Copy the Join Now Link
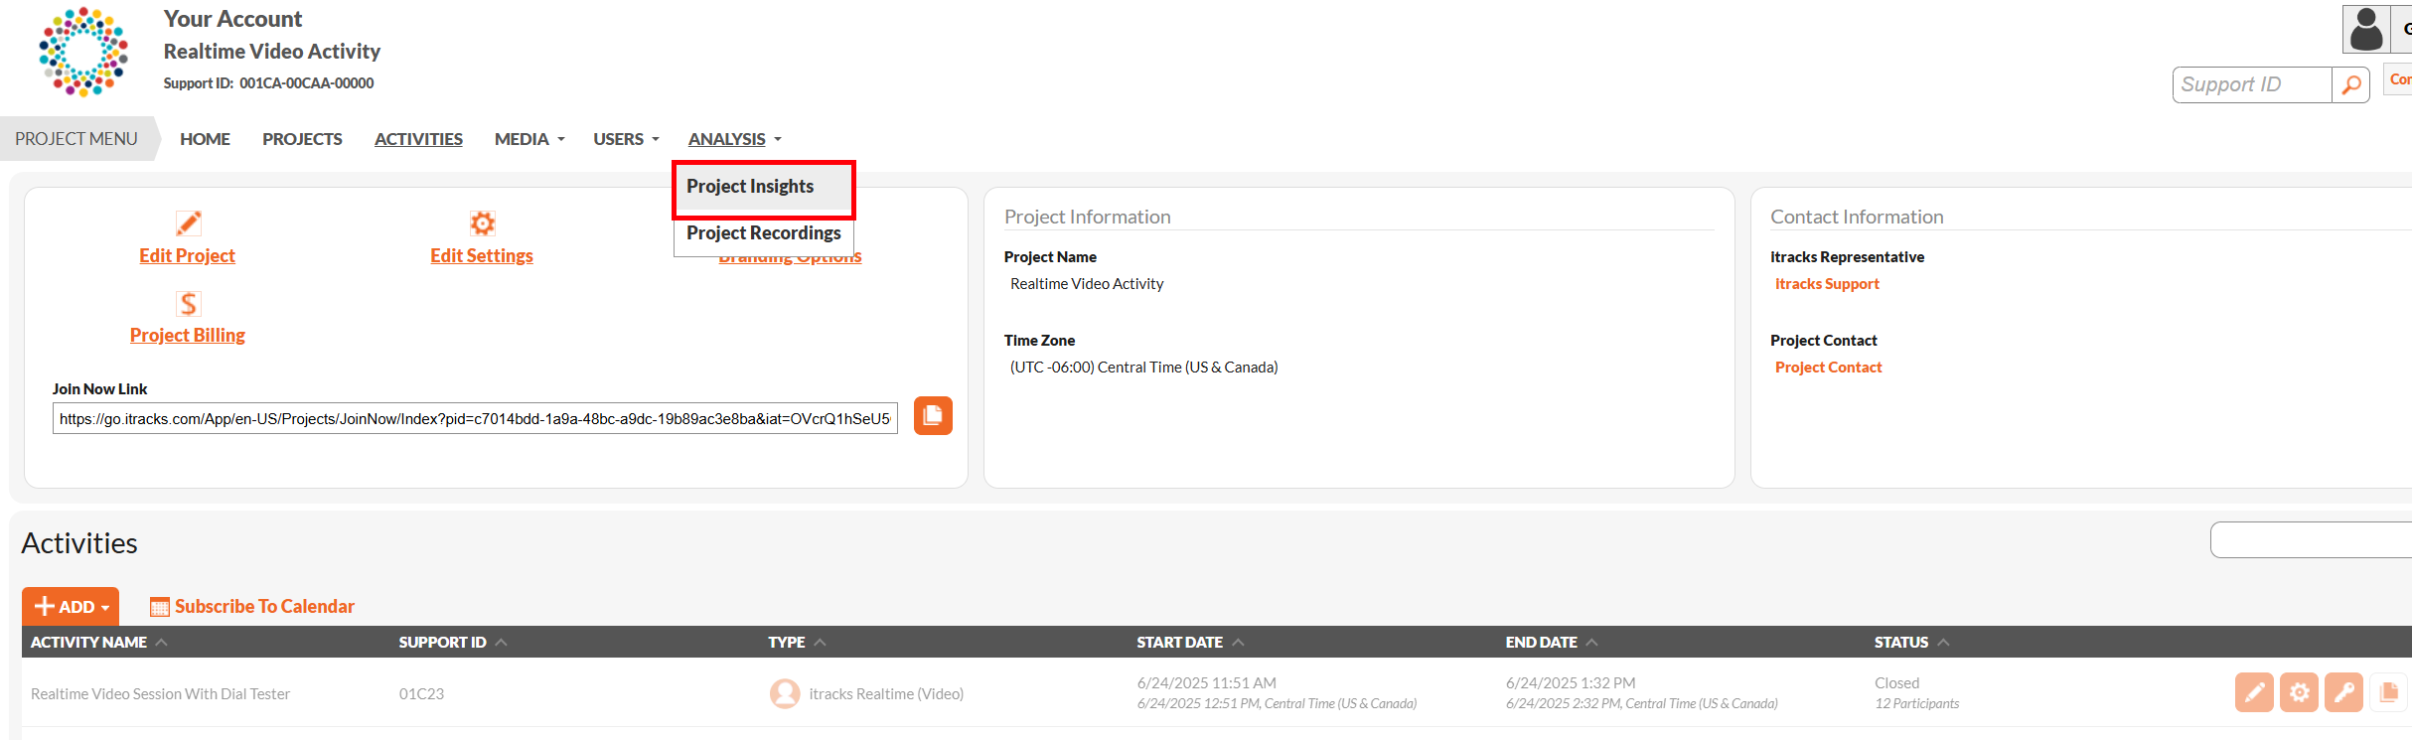 tap(933, 415)
